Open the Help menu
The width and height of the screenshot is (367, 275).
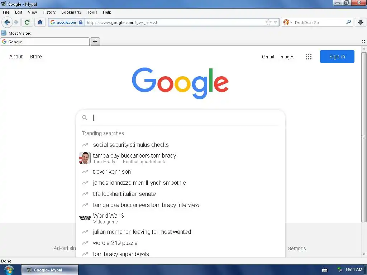[107, 12]
